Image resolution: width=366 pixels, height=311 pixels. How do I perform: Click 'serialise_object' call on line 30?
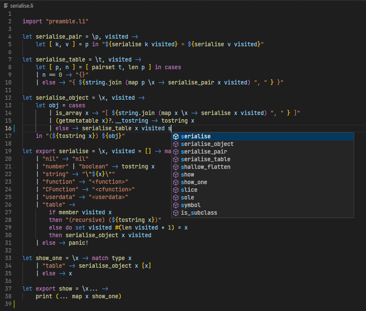[x=92, y=235]
